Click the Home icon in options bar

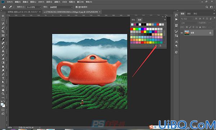click(4, 7)
